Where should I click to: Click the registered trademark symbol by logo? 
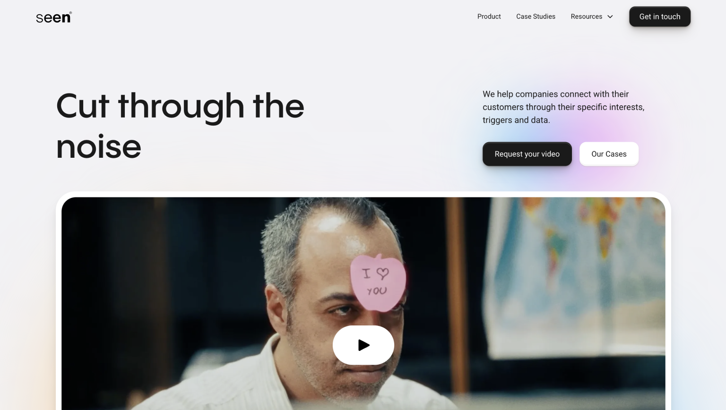(71, 13)
